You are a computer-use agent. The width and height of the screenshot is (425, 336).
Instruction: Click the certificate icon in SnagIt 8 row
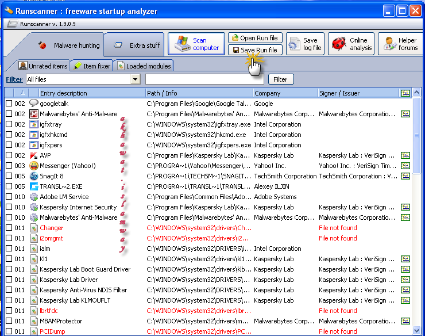[x=405, y=176]
